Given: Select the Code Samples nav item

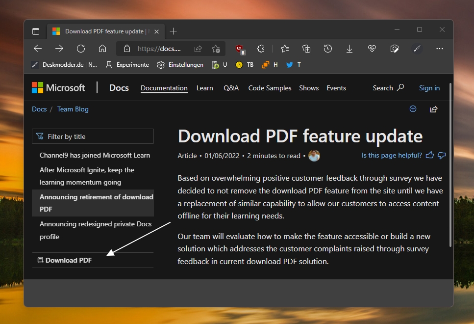Looking at the screenshot, I should point(270,88).
